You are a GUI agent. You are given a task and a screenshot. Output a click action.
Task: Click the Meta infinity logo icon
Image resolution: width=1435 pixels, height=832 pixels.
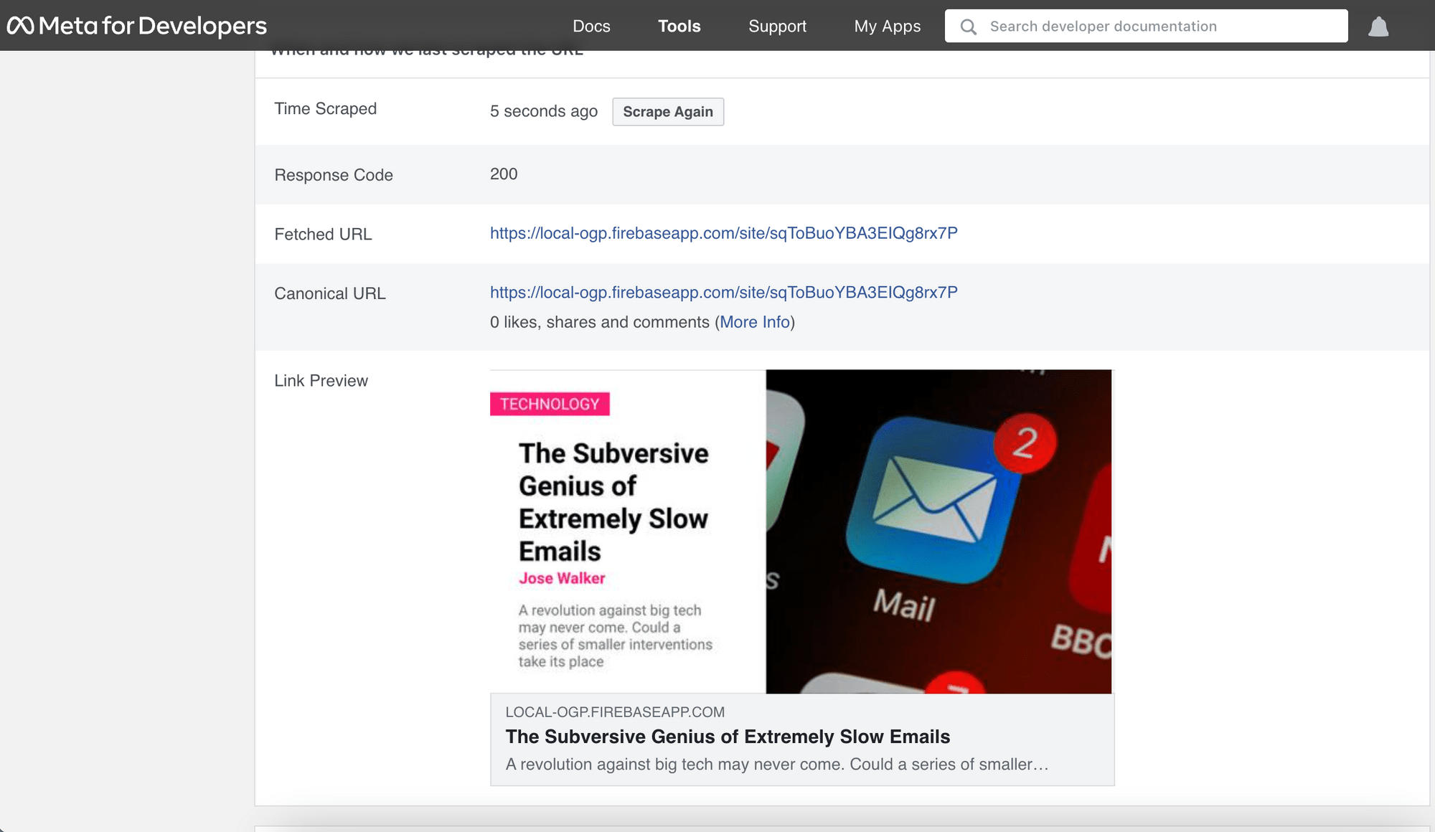point(20,26)
